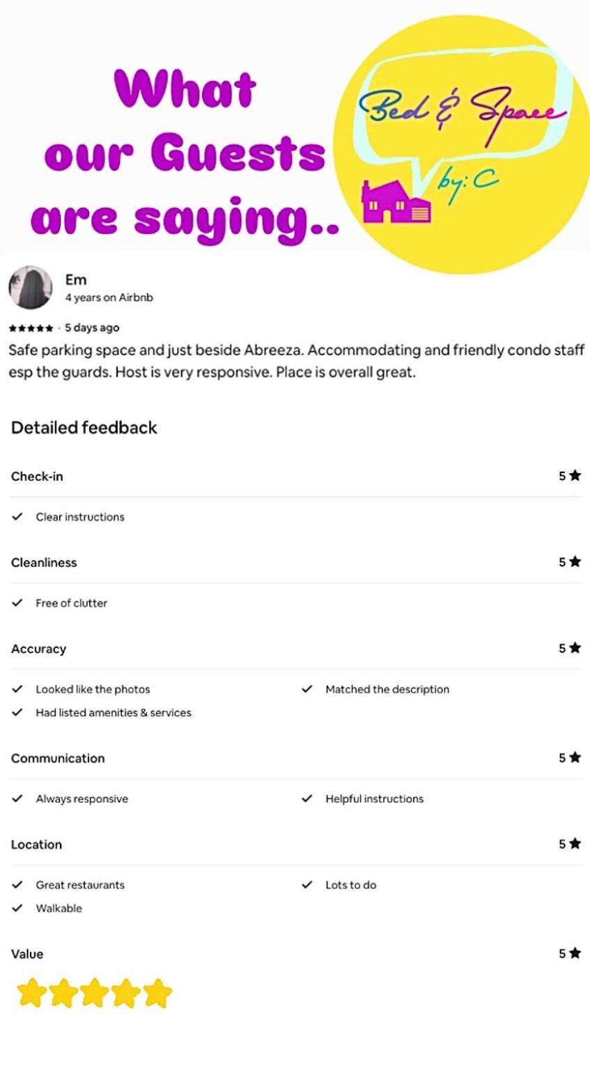
Task: Click the Check-in 5 star rating icon
Action: click(x=575, y=476)
